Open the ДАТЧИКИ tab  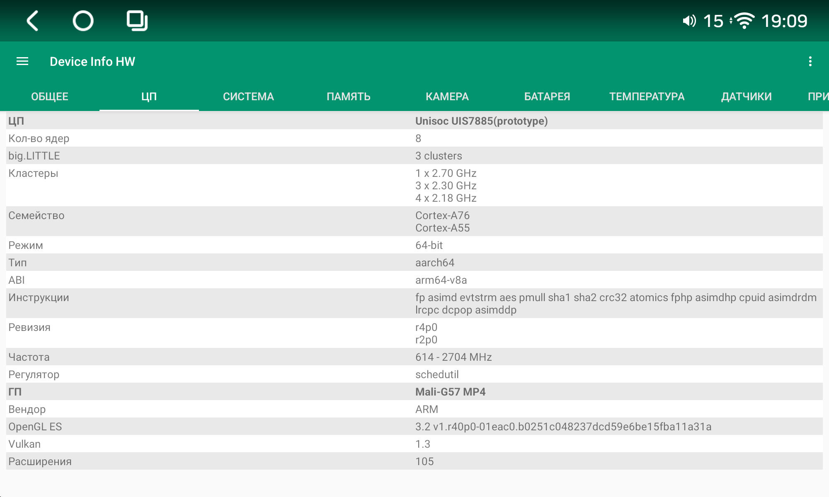746,97
